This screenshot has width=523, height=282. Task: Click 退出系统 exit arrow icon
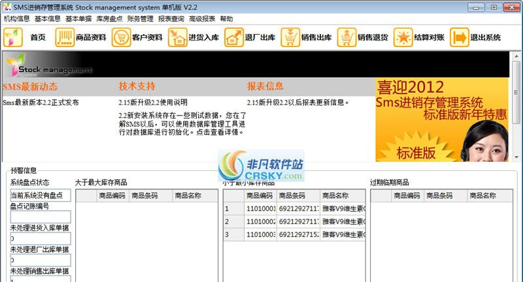460,37
